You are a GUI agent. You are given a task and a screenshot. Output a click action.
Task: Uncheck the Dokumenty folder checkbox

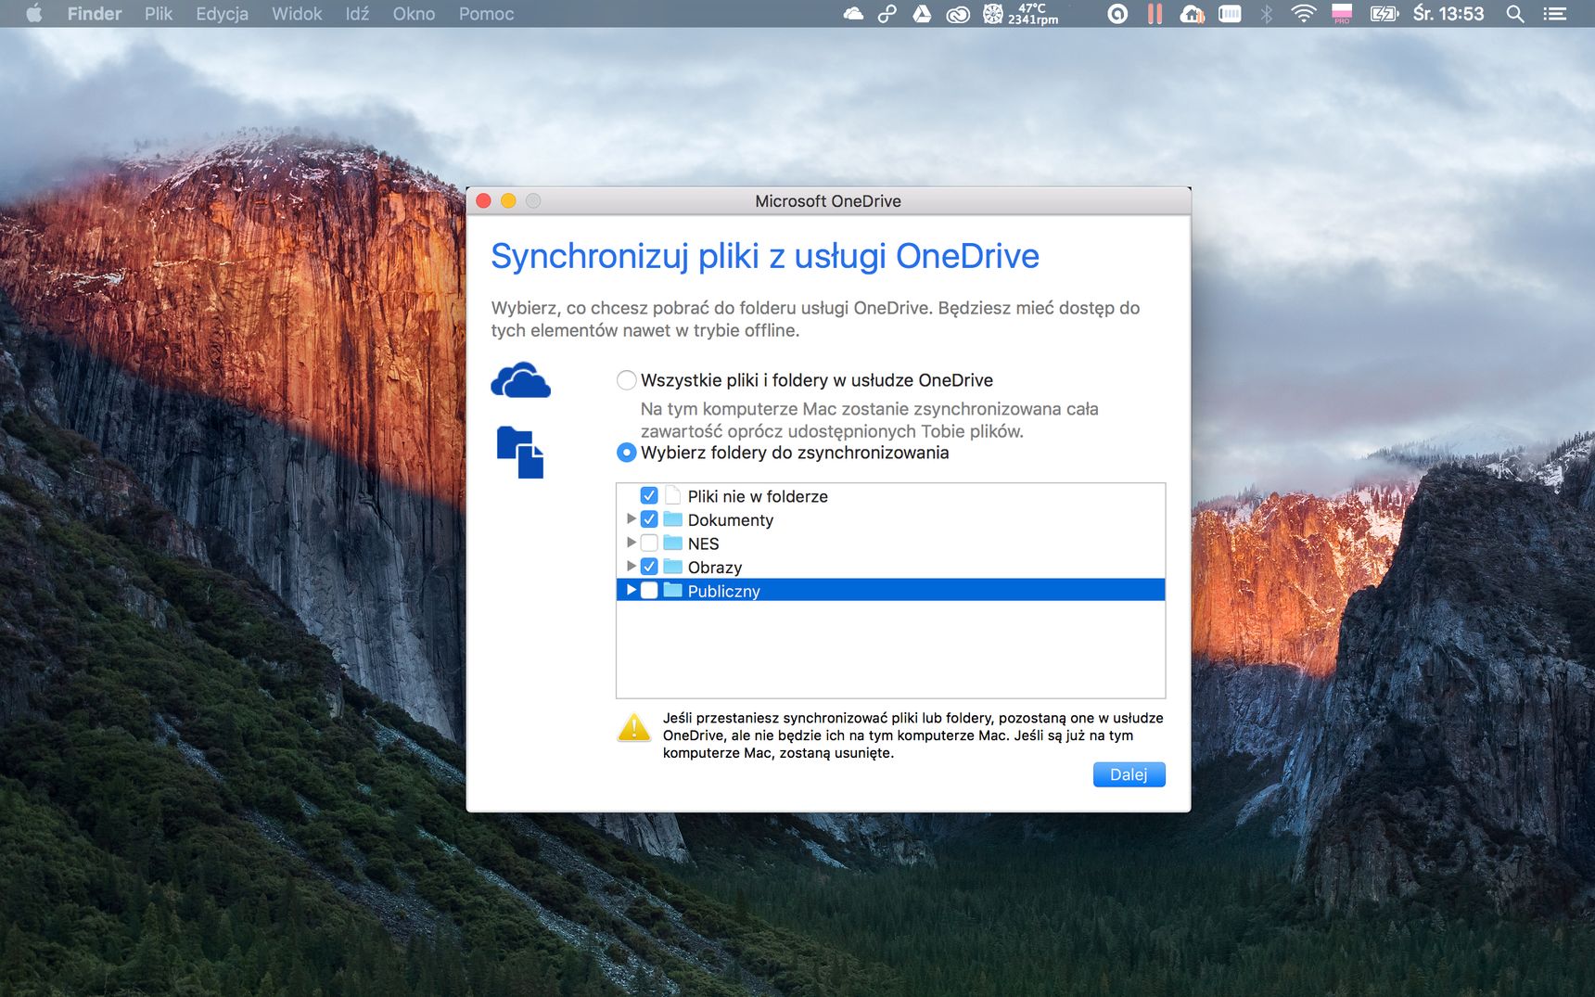pos(649,519)
